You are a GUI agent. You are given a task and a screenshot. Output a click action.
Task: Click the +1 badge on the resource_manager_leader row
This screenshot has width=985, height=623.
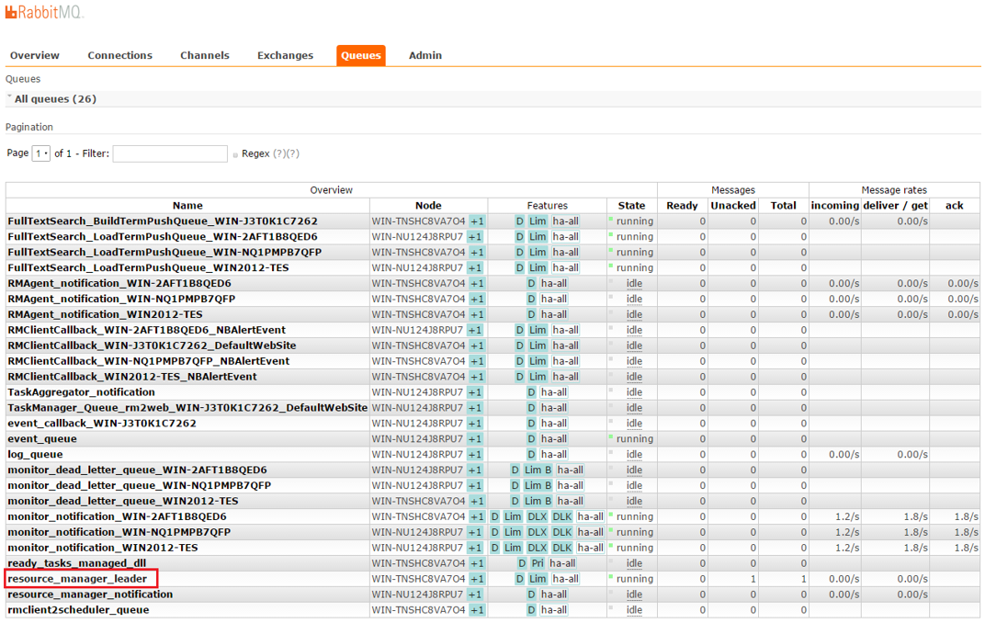pyautogui.click(x=476, y=579)
